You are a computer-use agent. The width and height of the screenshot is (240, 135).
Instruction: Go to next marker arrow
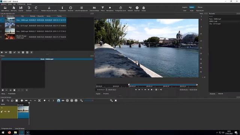53,100
